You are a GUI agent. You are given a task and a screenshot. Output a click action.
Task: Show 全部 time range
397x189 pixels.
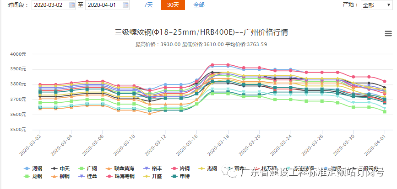[199, 5]
